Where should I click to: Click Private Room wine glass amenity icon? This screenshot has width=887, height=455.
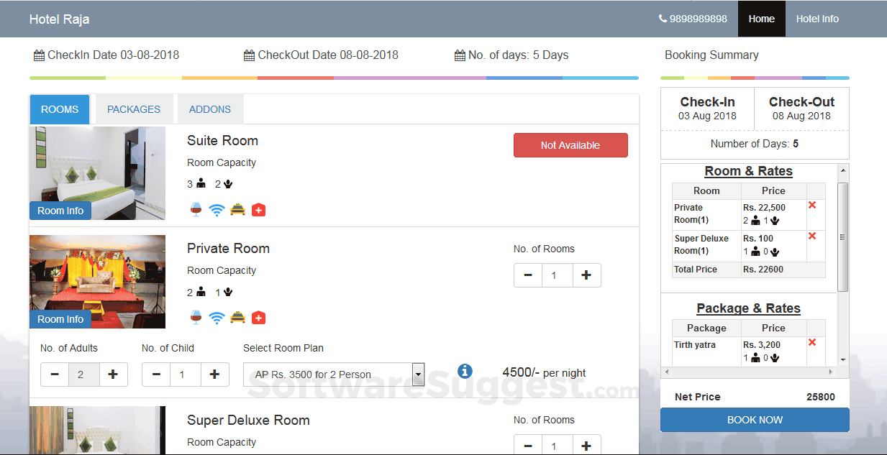(x=196, y=317)
